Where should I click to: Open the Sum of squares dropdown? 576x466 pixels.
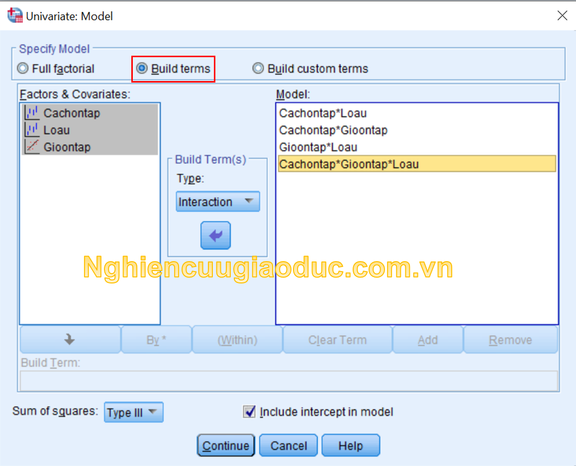pyautogui.click(x=133, y=412)
